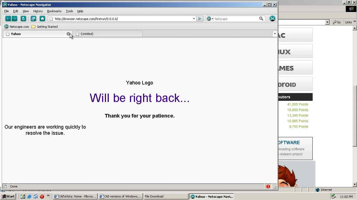Viewport: 357px width, 200px height.
Task: Open the search engine selector dropdown
Action: click(x=209, y=19)
